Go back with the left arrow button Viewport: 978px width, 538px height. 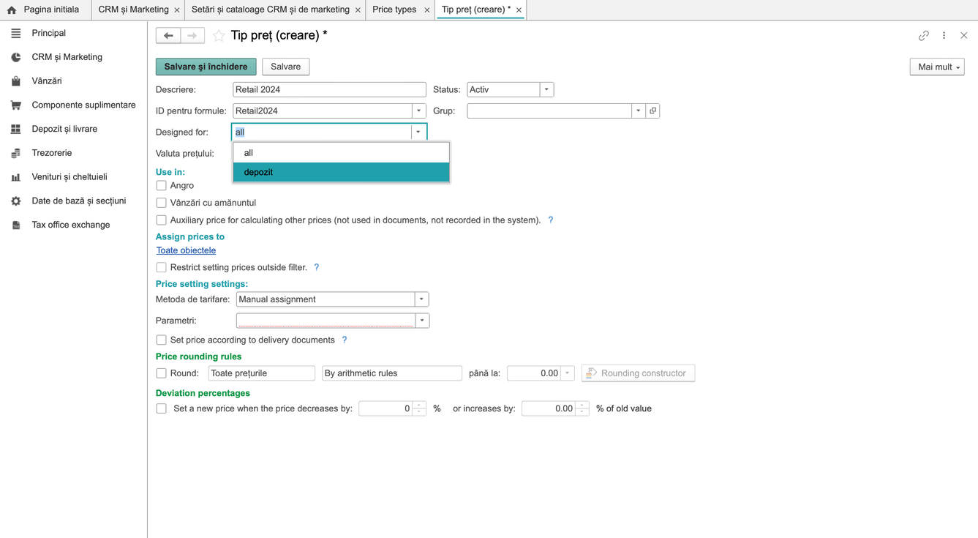coord(168,35)
